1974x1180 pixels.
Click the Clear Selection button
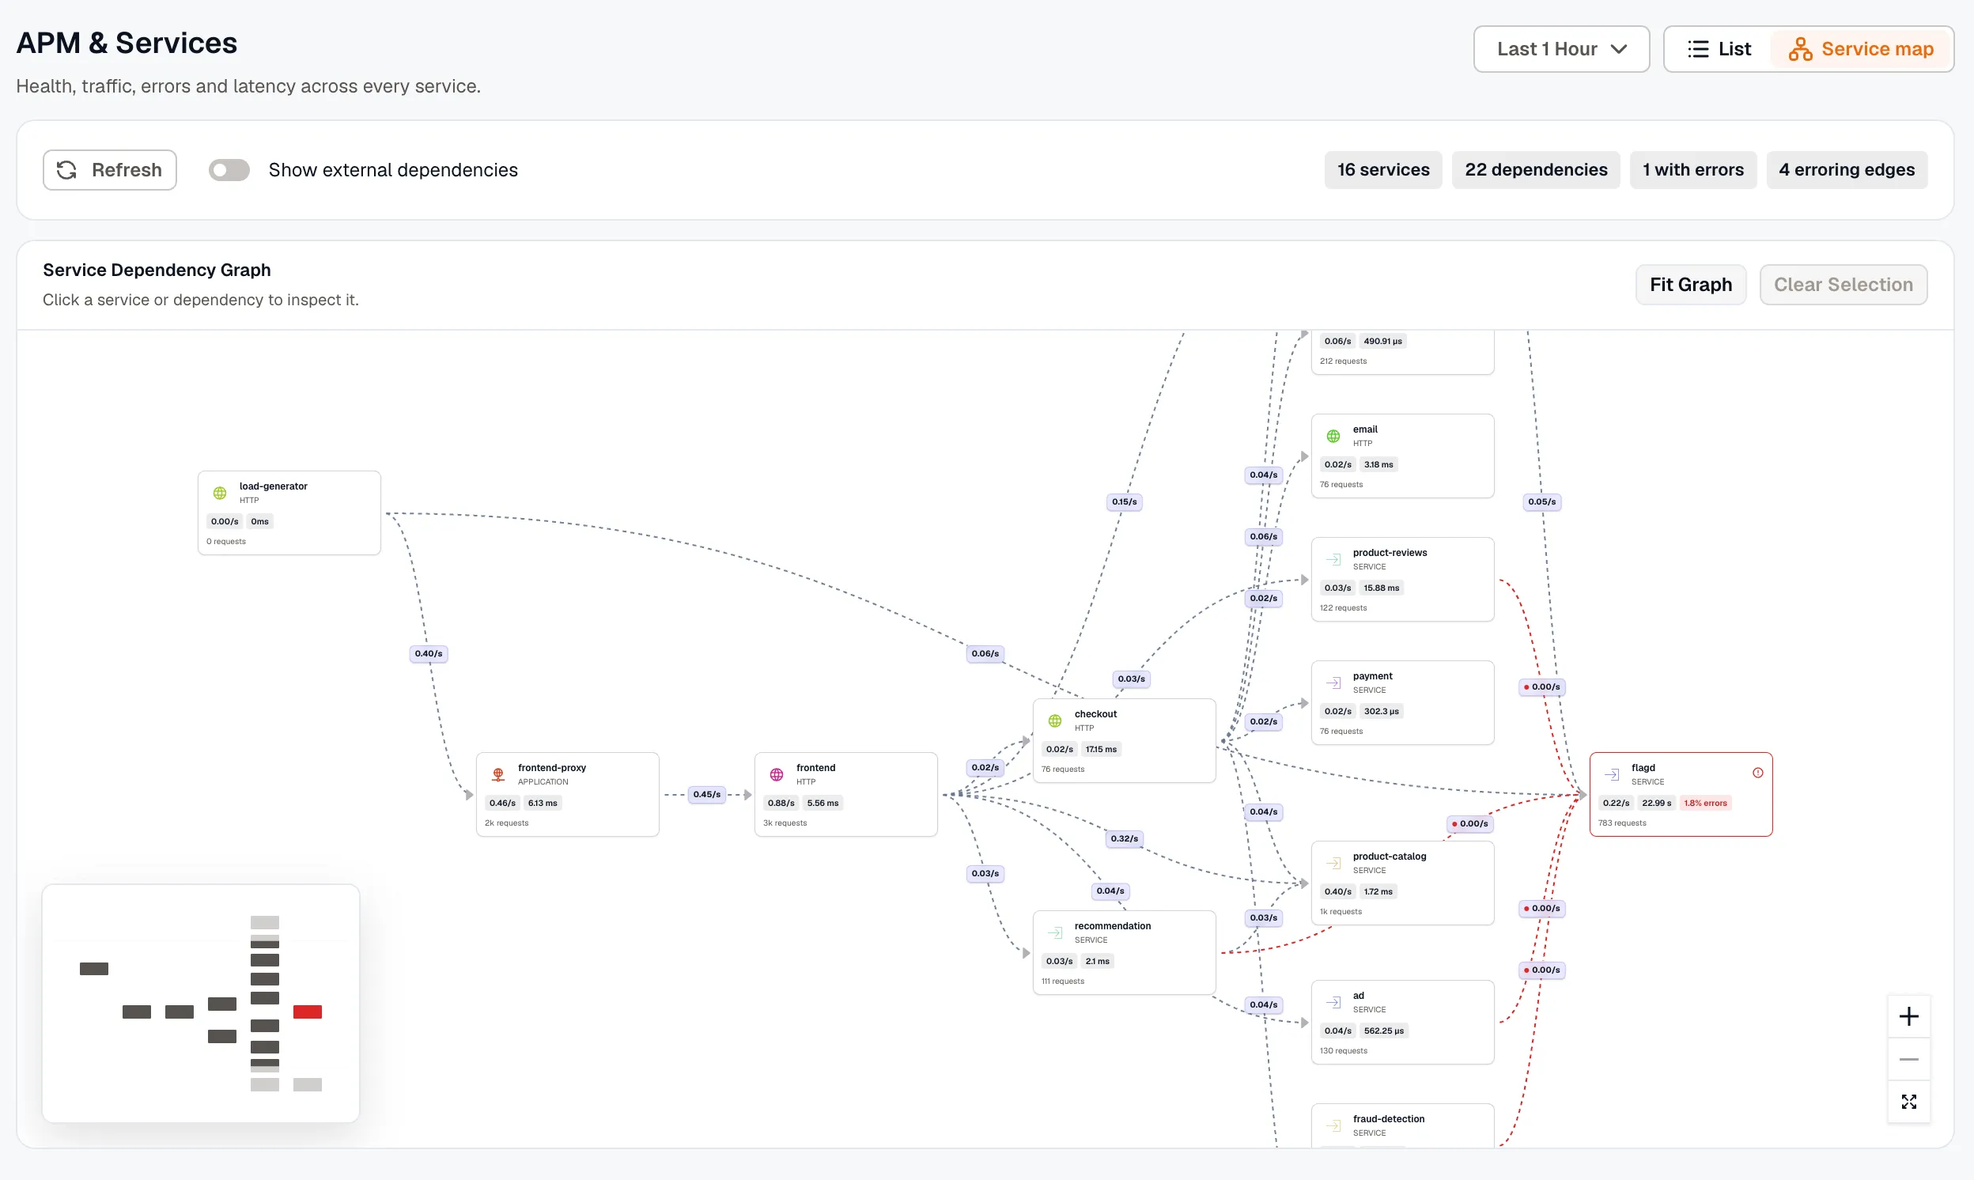[1843, 285]
